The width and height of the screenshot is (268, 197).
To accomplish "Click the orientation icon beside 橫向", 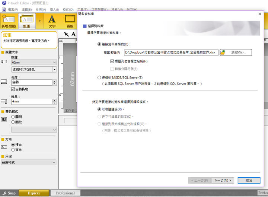I will (4, 147).
